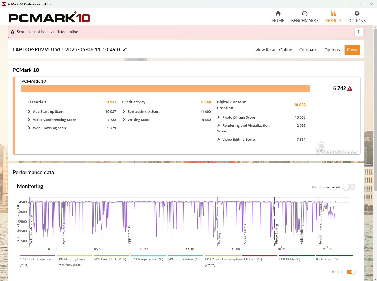Click the warning icon in validation banner

point(13,32)
